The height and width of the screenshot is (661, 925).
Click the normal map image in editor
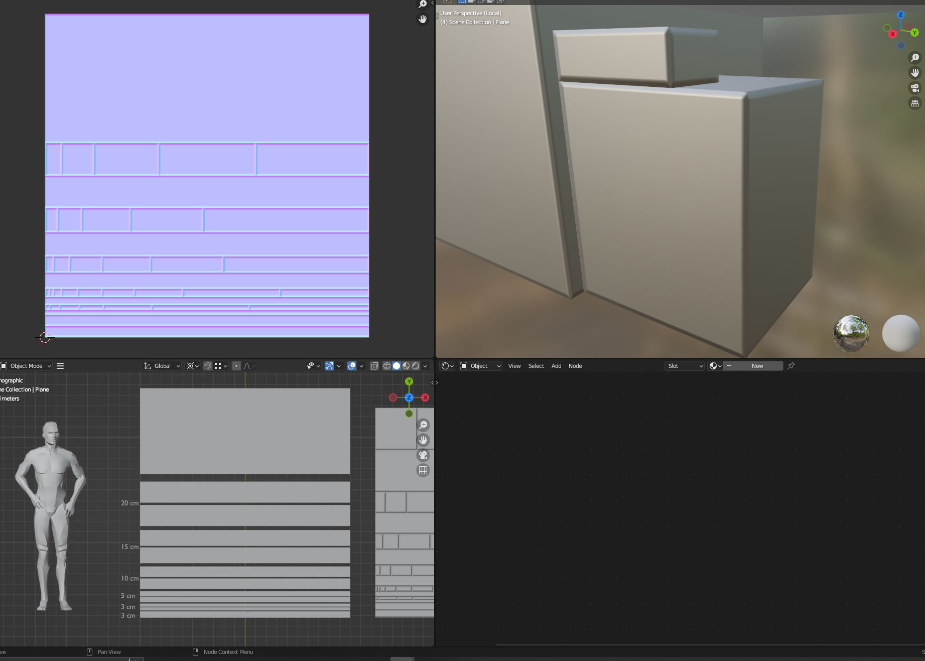(207, 176)
